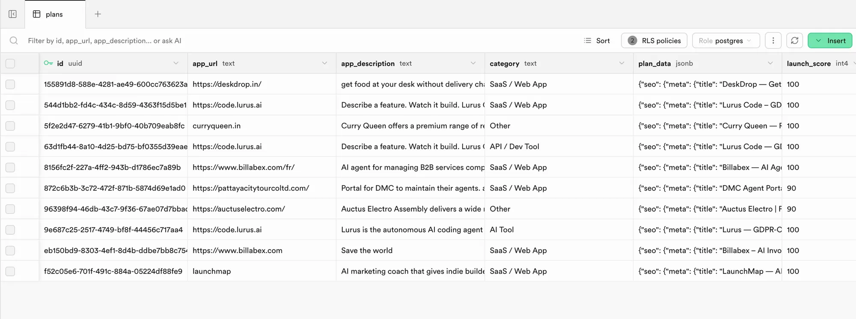This screenshot has height=319, width=856.
Task: Click plan_data cell with DeskDrop title
Action: pyautogui.click(x=707, y=84)
